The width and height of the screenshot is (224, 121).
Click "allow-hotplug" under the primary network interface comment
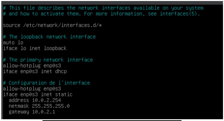22,66
